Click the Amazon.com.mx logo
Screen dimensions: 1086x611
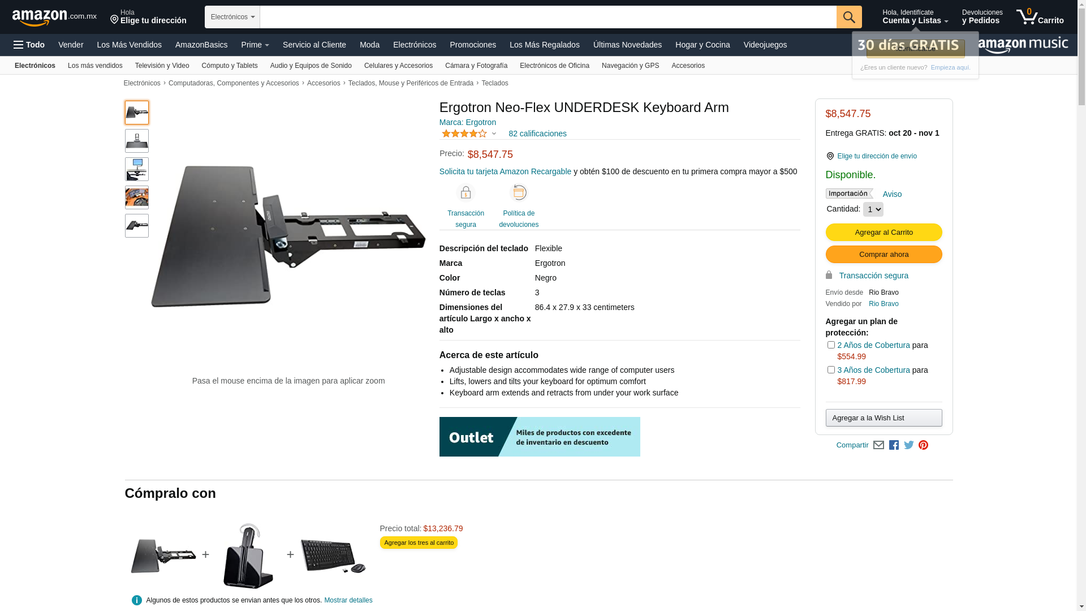click(x=54, y=17)
